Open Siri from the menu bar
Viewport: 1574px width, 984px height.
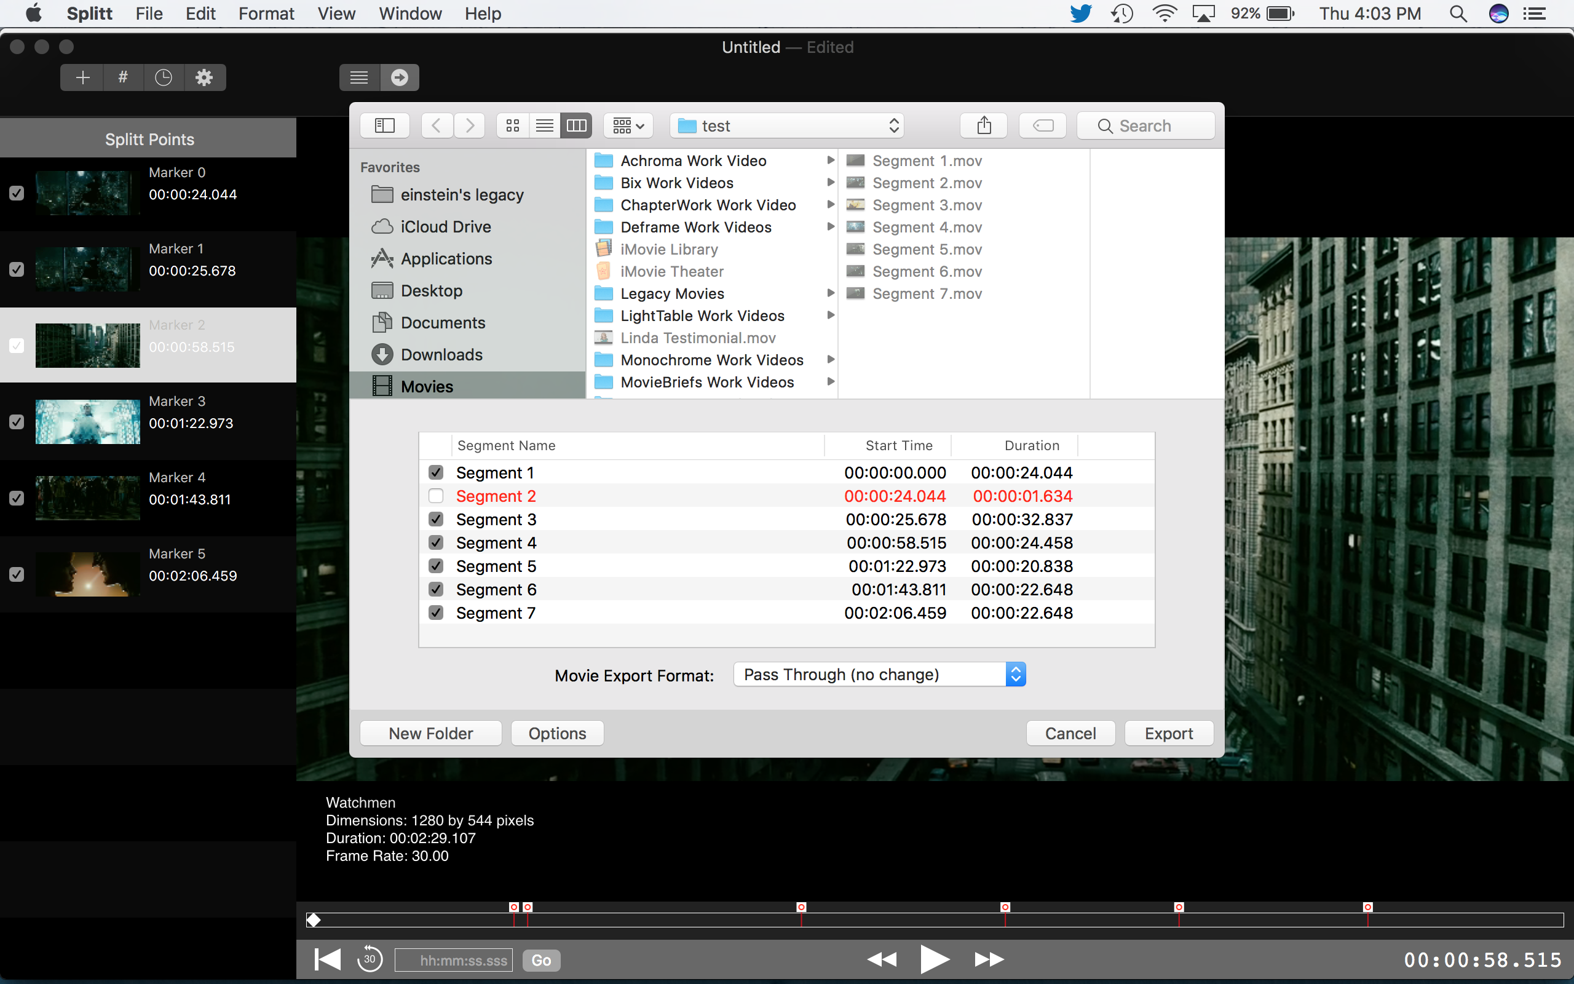(1498, 14)
